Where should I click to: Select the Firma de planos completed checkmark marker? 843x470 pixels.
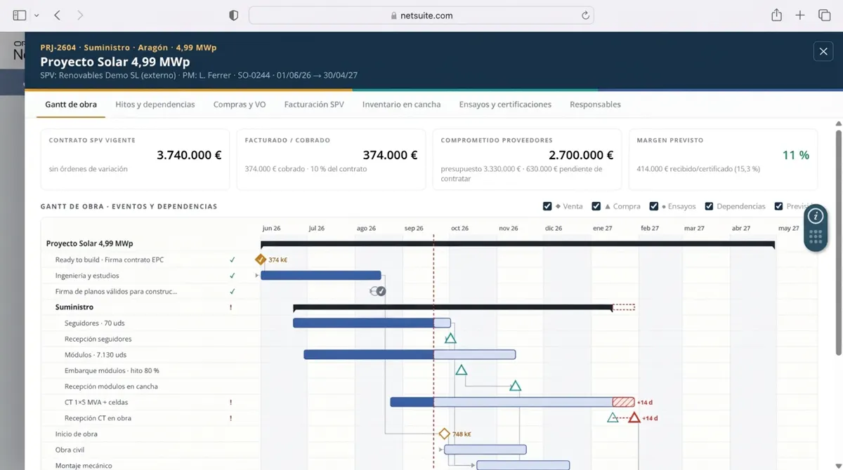coord(381,291)
